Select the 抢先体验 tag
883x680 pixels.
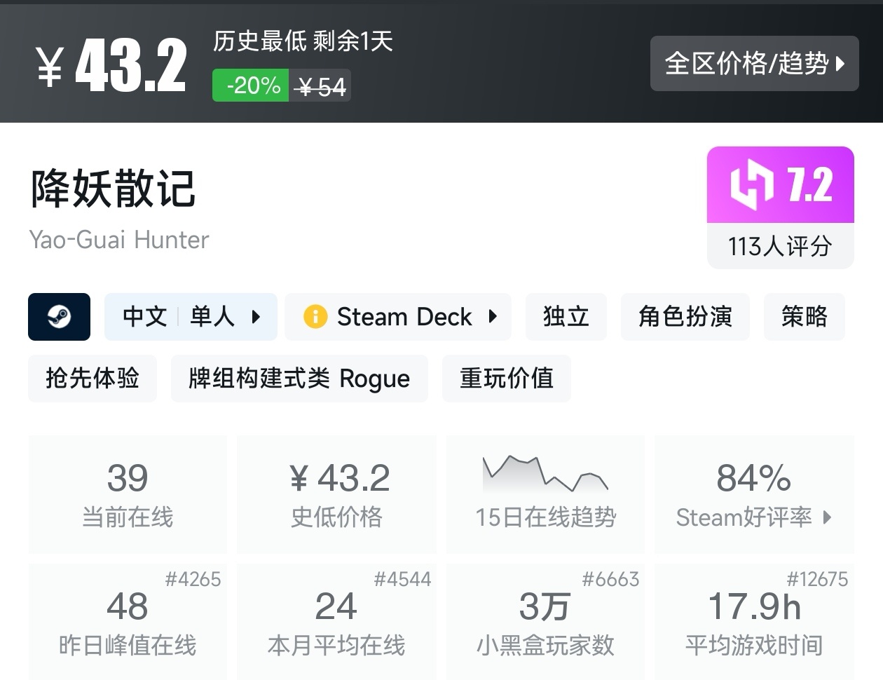click(x=93, y=379)
